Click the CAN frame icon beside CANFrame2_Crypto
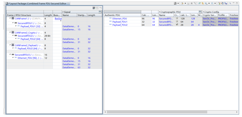242x117 pixels. tap(13, 33)
